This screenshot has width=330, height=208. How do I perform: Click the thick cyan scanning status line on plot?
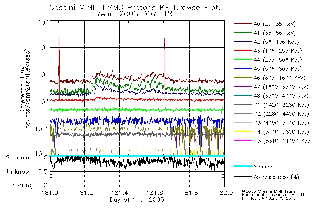(137, 156)
